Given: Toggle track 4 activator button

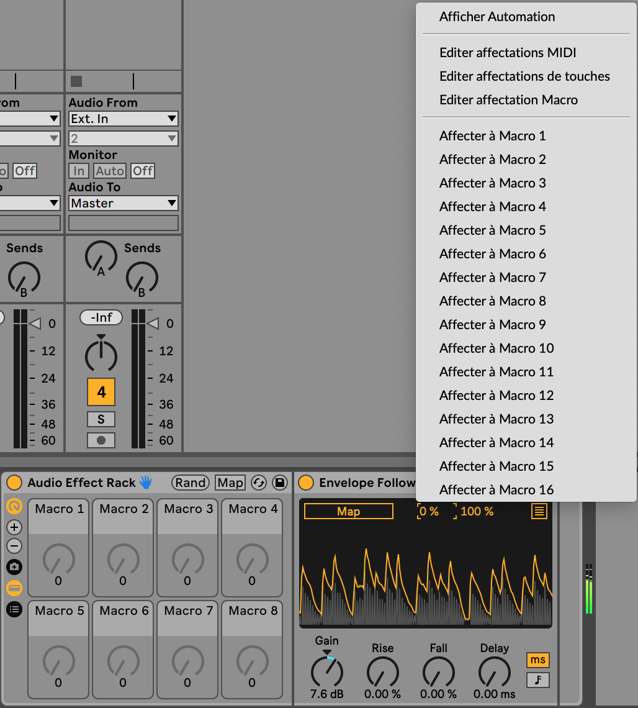Looking at the screenshot, I should click(101, 393).
